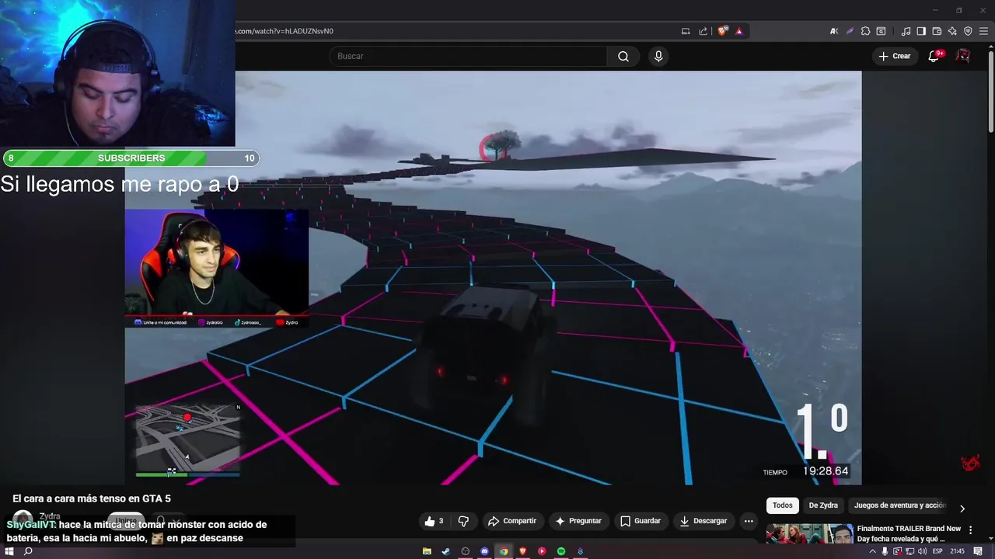Open OBS Studio from the taskbar
Viewport: 995px width, 559px height.
point(466,551)
